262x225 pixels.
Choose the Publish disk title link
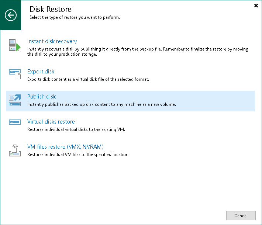tap(42, 97)
